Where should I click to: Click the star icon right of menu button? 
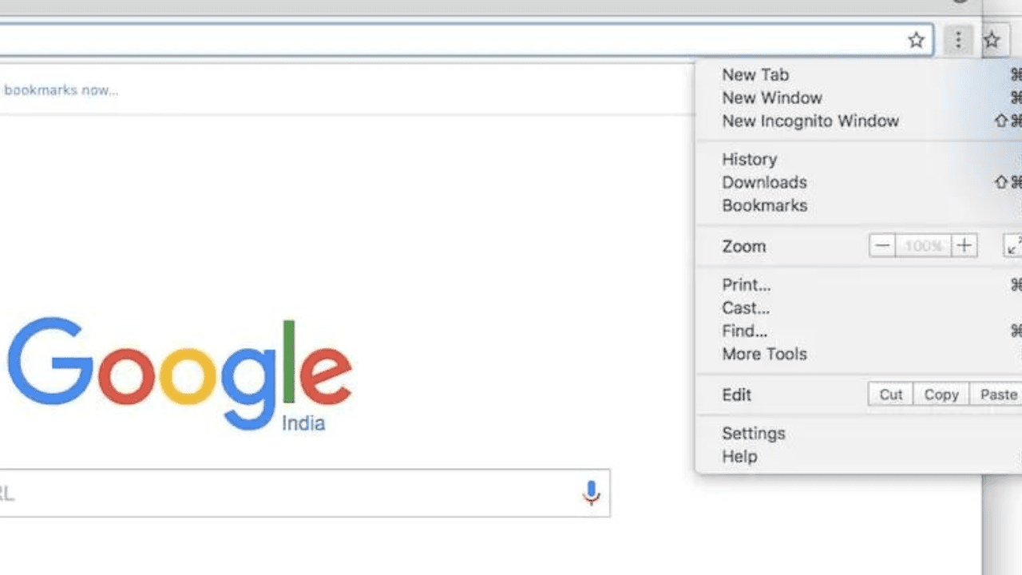(x=992, y=40)
